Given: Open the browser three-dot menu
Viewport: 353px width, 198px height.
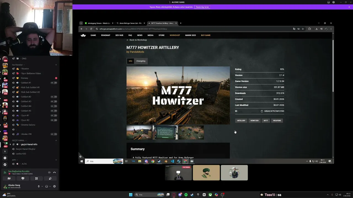Looking at the screenshot, I should pos(331,29).
